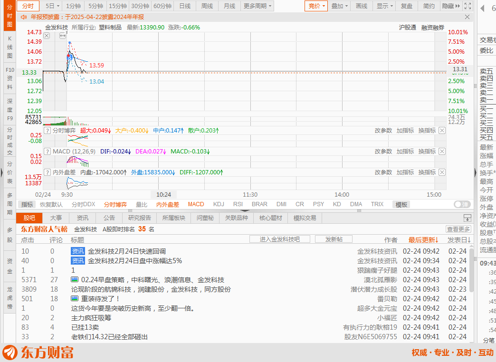
Task: Open help for 内外盘差 indicator
Action: click(x=47, y=172)
